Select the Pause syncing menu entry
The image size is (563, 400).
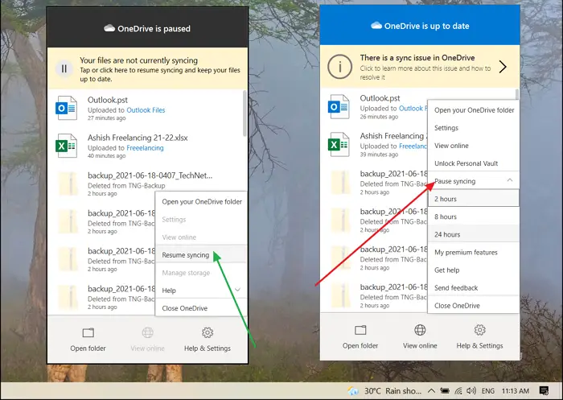[x=473, y=181]
